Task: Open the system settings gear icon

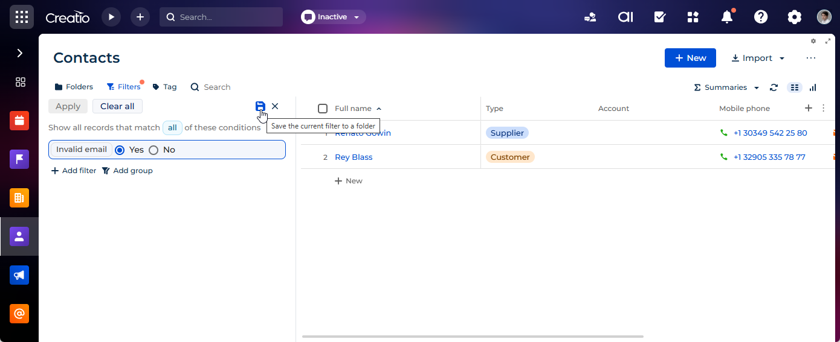Action: tap(795, 17)
